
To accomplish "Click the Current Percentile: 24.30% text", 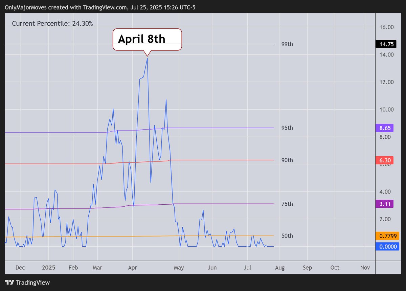I will click(52, 23).
